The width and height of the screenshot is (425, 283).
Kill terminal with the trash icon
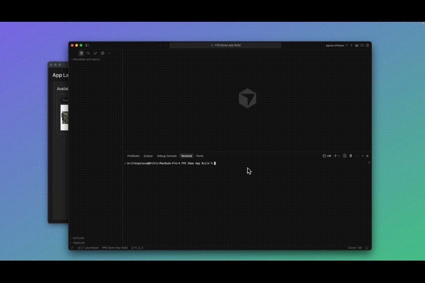[351, 156]
